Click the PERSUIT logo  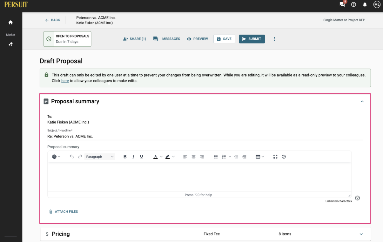point(16,4)
